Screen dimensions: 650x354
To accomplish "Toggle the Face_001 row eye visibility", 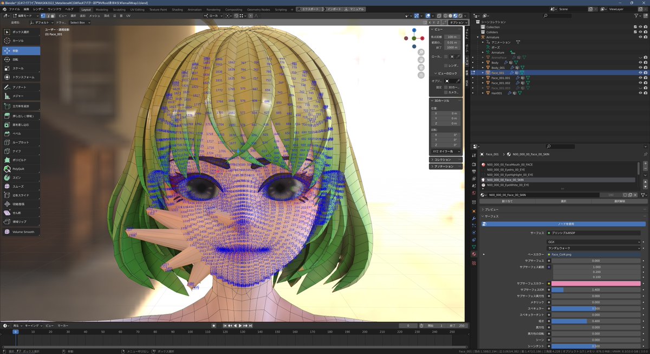I will [640, 73].
